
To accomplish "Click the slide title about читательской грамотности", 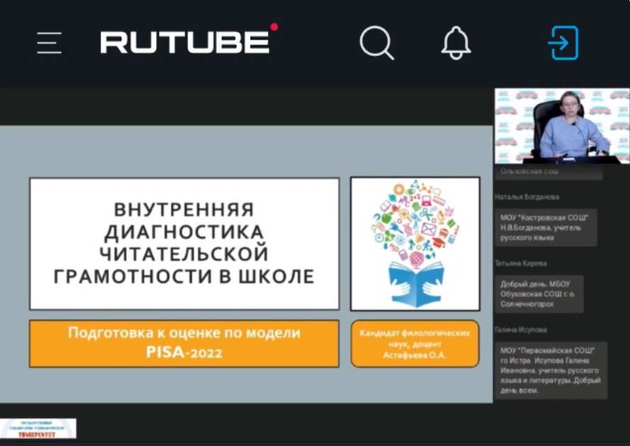I will coord(184,243).
